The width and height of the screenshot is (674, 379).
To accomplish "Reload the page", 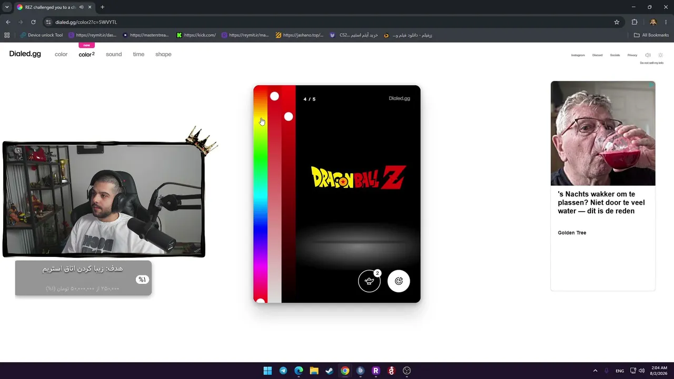I will (33, 22).
